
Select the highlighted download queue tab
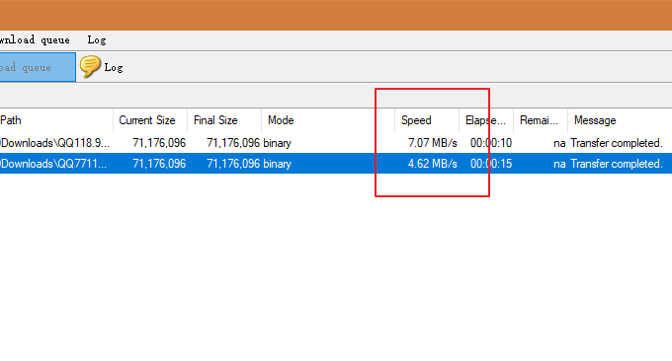pos(38,67)
